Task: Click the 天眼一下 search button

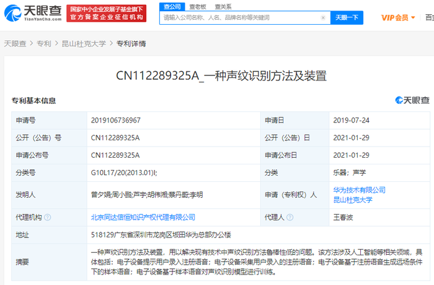Action: pyautogui.click(x=347, y=18)
